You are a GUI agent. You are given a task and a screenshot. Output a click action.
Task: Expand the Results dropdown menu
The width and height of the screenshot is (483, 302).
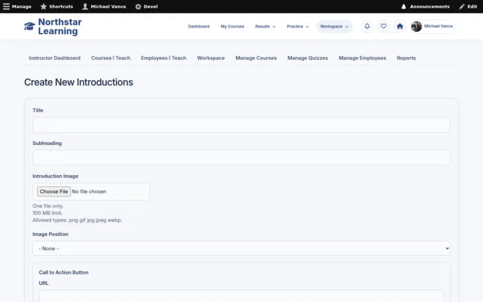(x=265, y=26)
